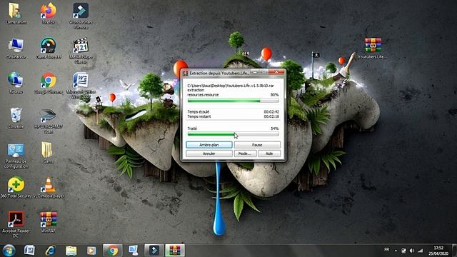Switch to WinRAR extraction taskbar button
Screen dimensions: 457x257
pos(175,251)
